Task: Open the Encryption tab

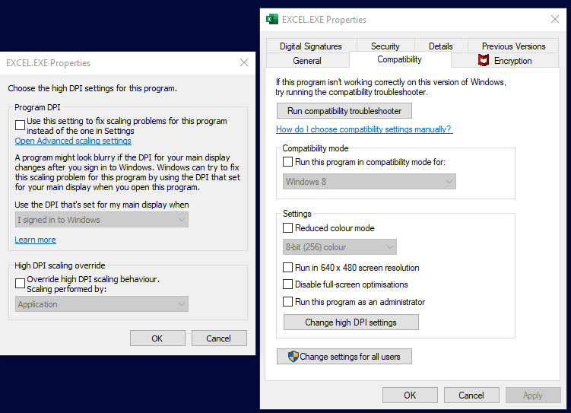Action: (x=505, y=60)
